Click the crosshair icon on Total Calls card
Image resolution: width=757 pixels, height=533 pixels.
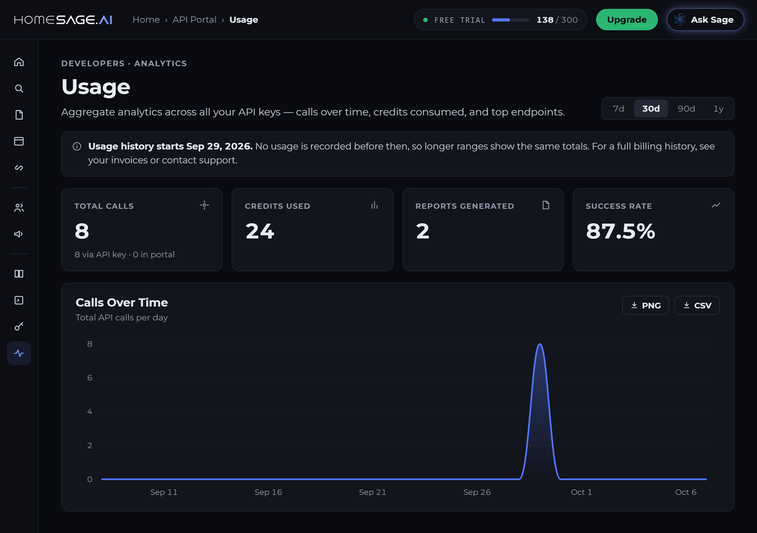204,205
